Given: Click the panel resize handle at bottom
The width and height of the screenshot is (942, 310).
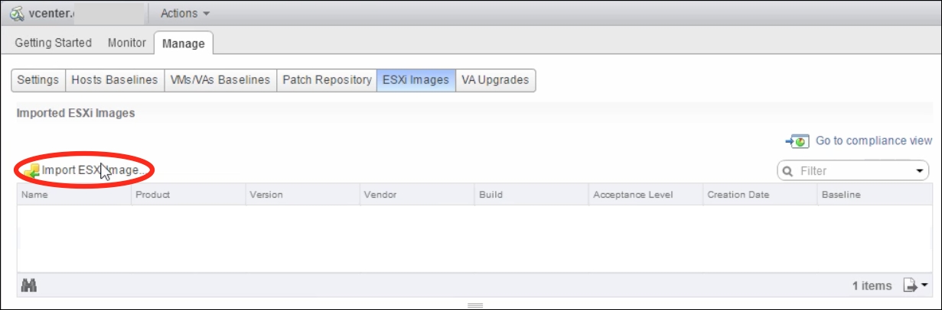Looking at the screenshot, I should coord(475,305).
